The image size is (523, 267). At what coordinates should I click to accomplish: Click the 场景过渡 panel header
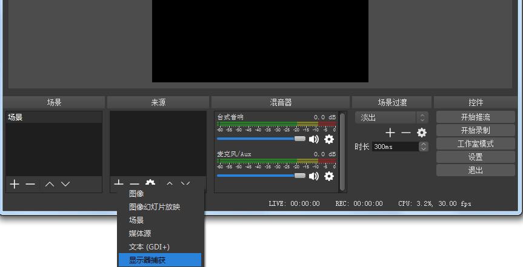tap(392, 102)
